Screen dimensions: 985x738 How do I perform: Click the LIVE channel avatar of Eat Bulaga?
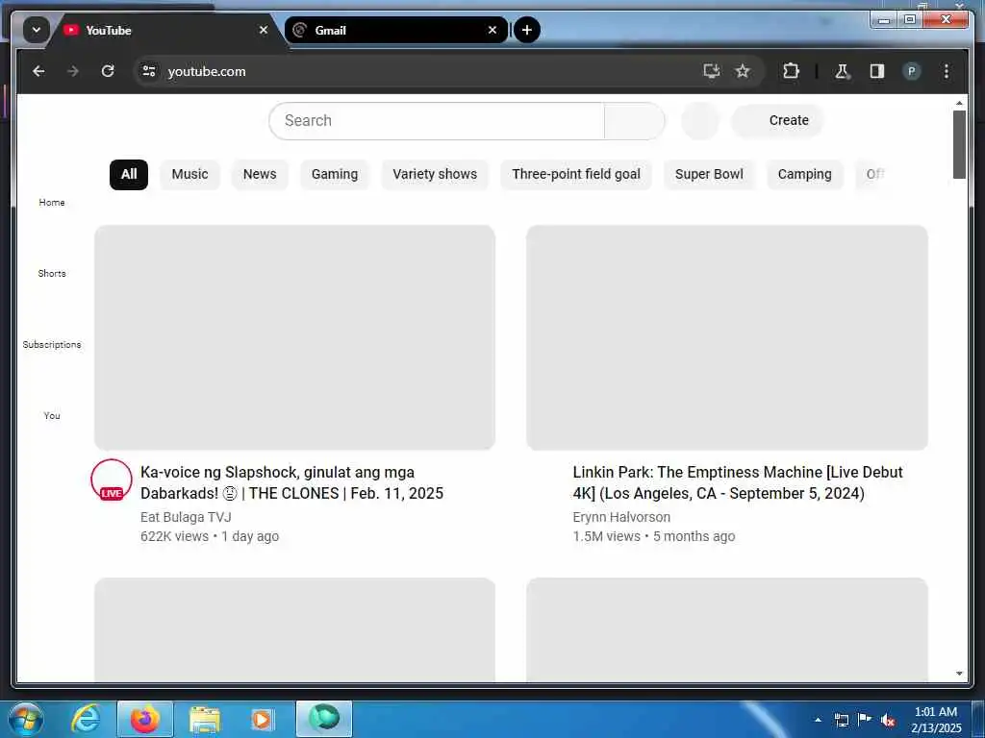click(x=112, y=480)
